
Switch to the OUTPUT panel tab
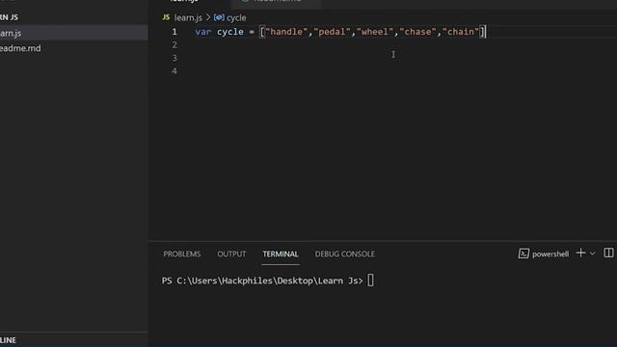pos(231,254)
